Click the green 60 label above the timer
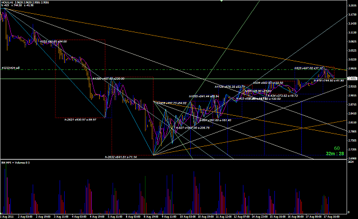Screen dimensions: 358x219 pyautogui.click(x=337, y=148)
